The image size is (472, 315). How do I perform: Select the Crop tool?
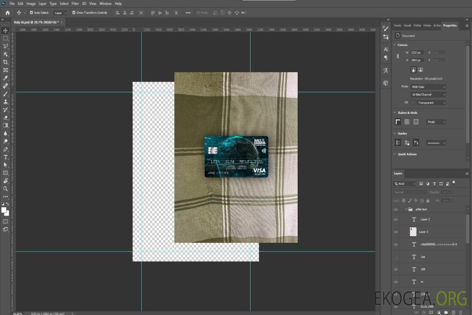[x=6, y=62]
